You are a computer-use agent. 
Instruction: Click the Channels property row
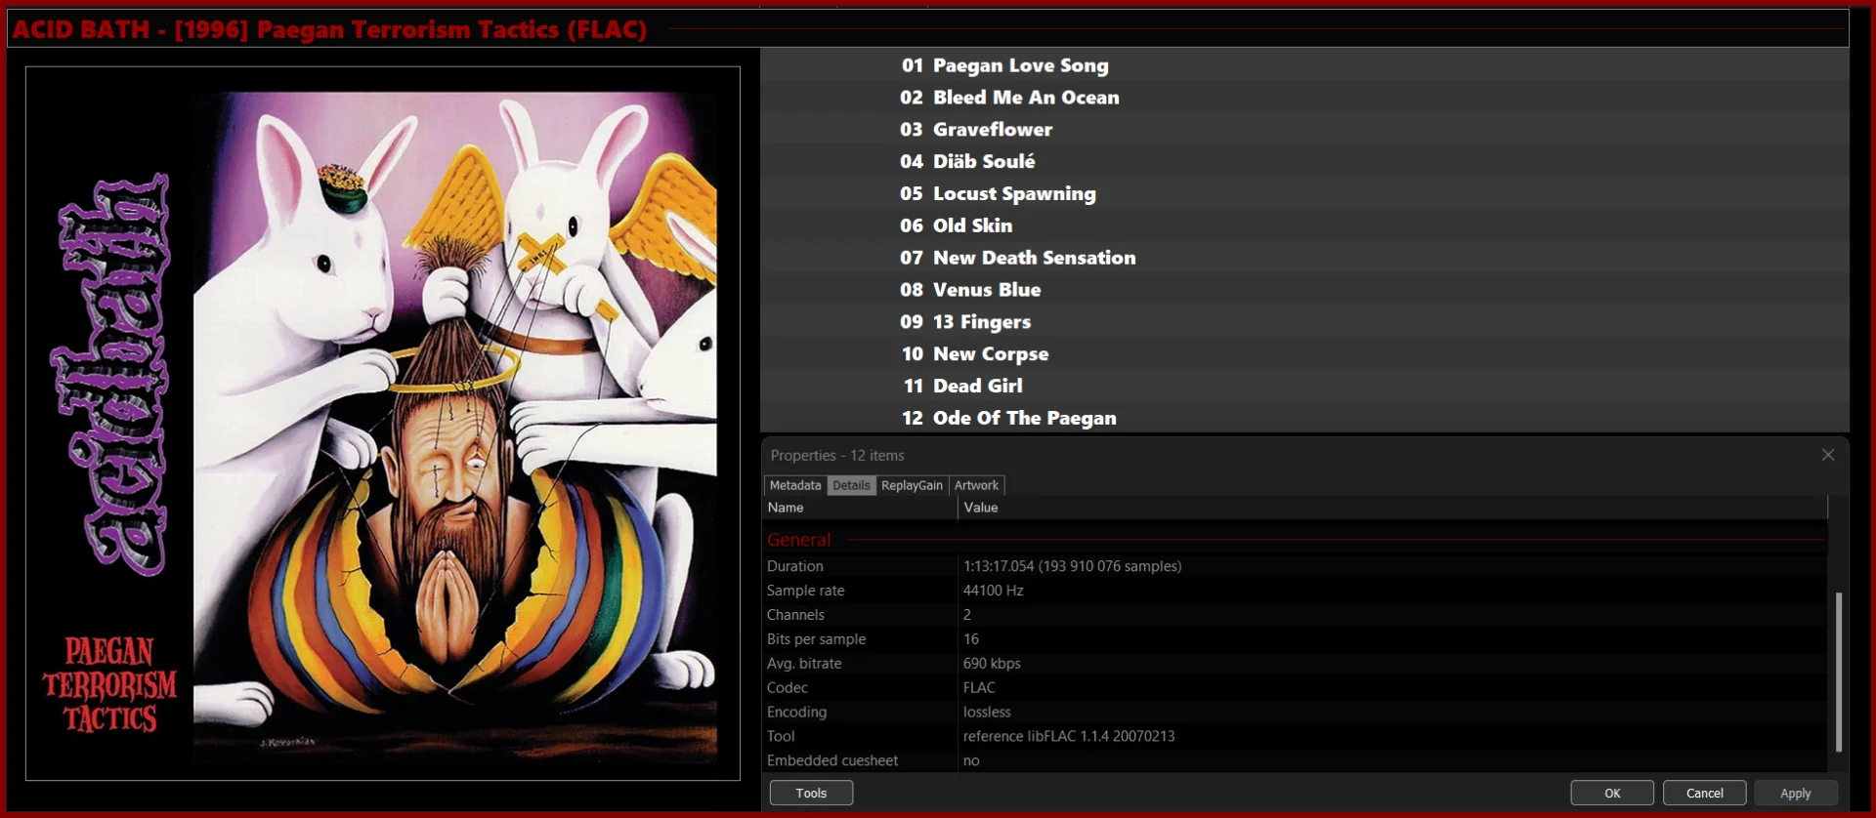pyautogui.click(x=1295, y=615)
